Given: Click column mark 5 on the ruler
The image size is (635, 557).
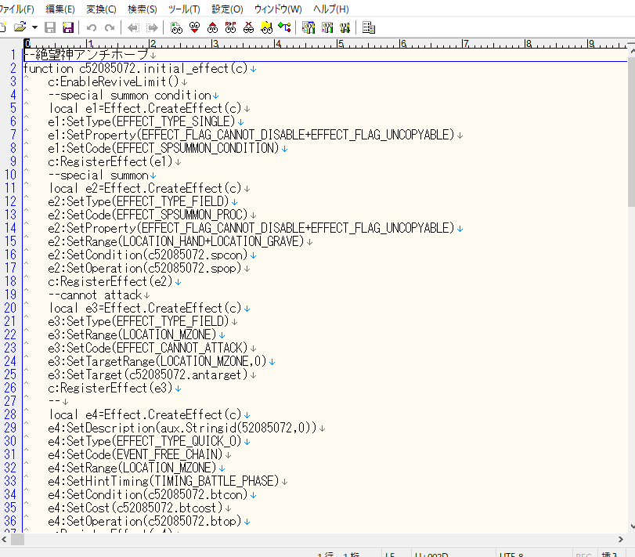Looking at the screenshot, I should [x=340, y=43].
